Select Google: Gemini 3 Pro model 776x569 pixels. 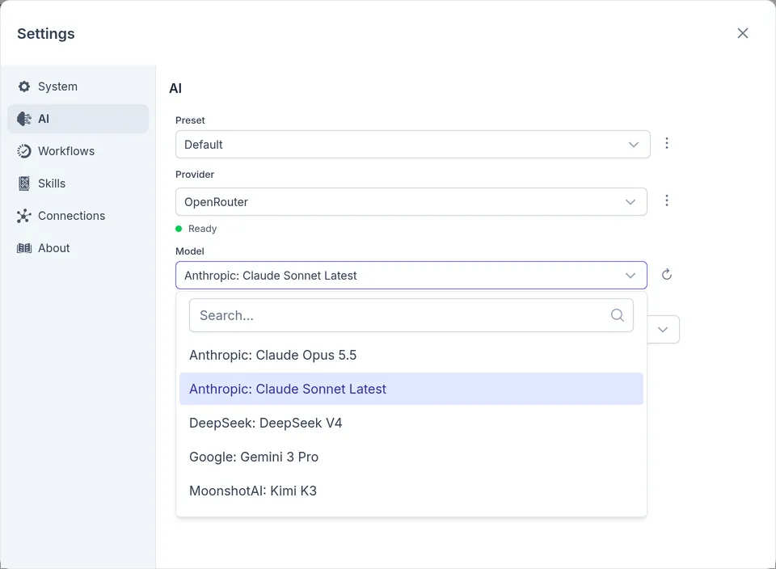[411, 457]
